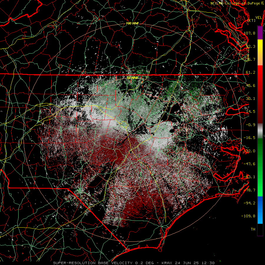Pick the gray near-zero segment of velocity scale
265x265 pixels.
coord(260,131)
